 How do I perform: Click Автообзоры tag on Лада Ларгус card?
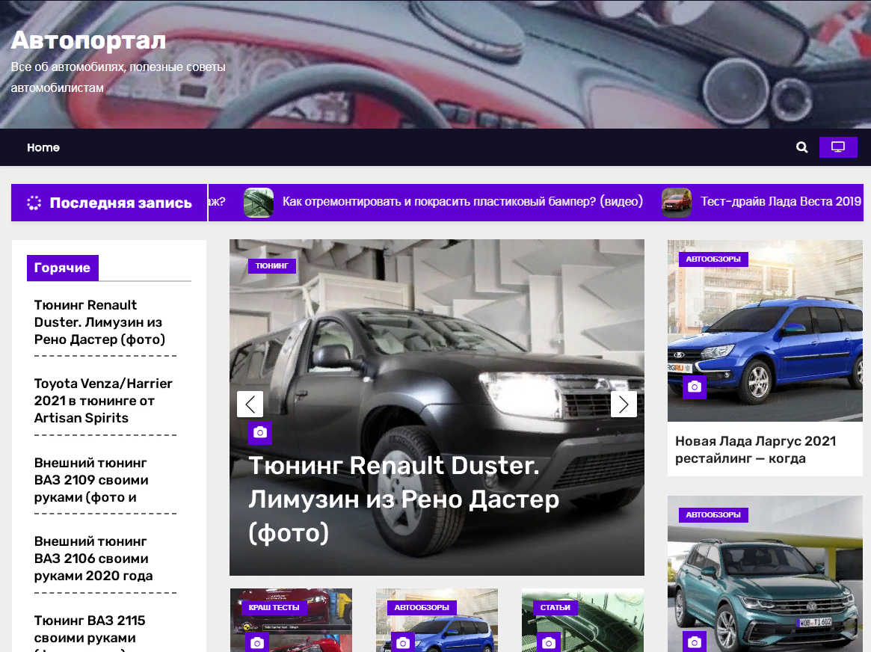pos(713,259)
